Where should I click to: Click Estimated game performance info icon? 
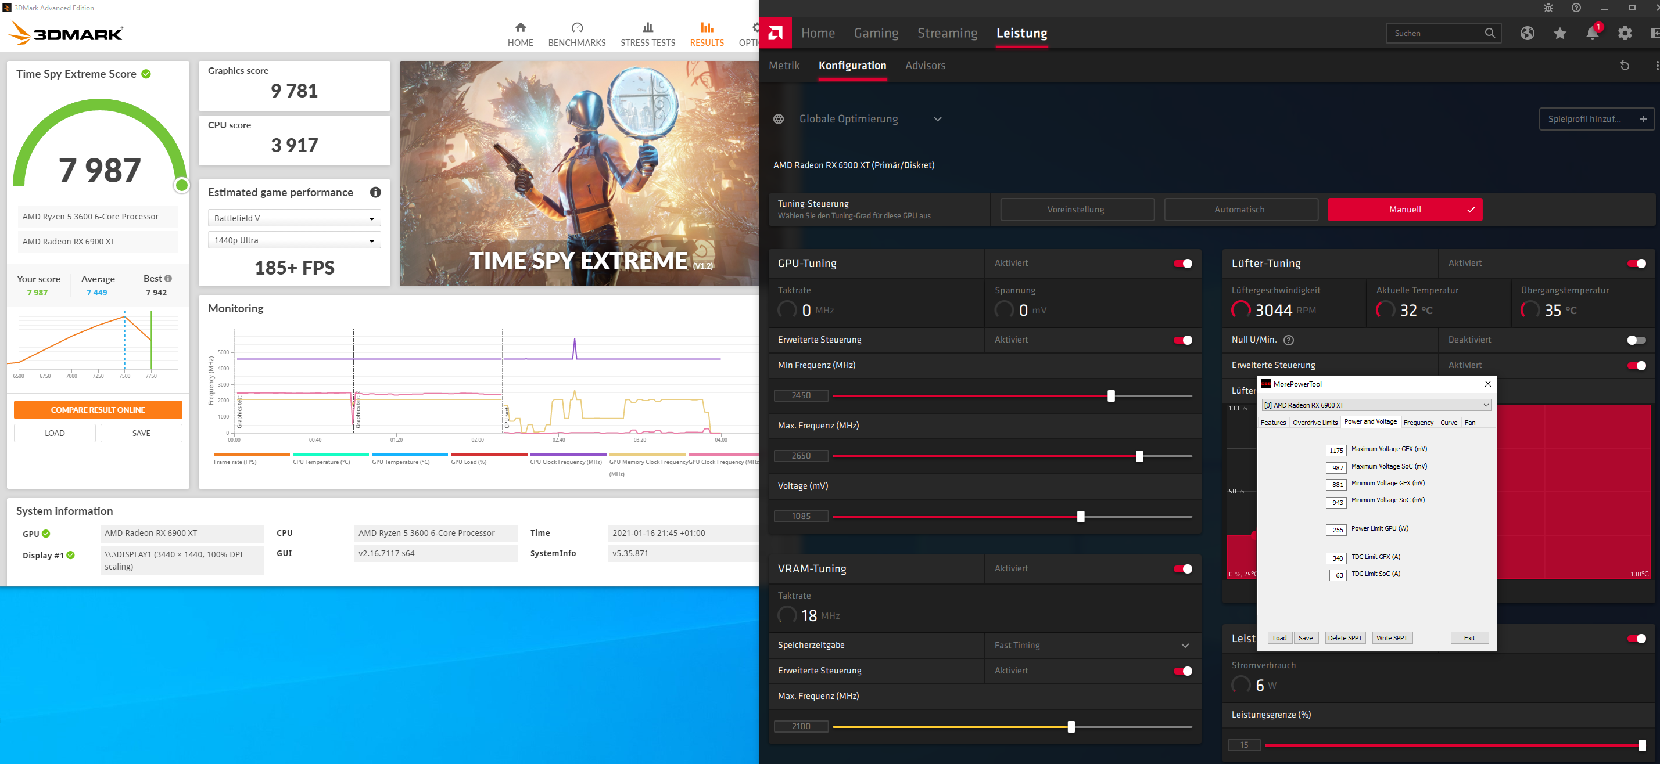coord(375,192)
